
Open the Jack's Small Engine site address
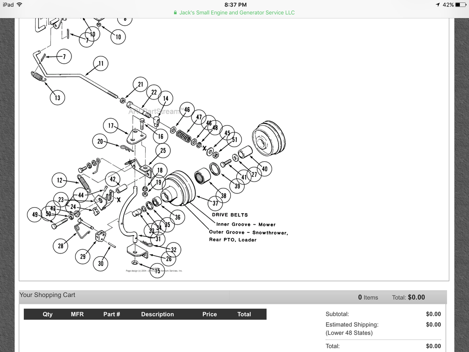point(235,12)
